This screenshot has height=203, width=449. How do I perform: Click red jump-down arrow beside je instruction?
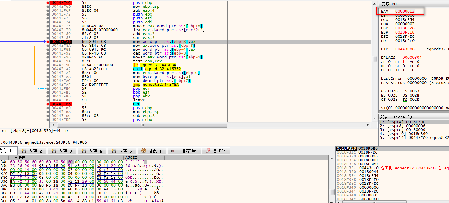tap(78, 65)
